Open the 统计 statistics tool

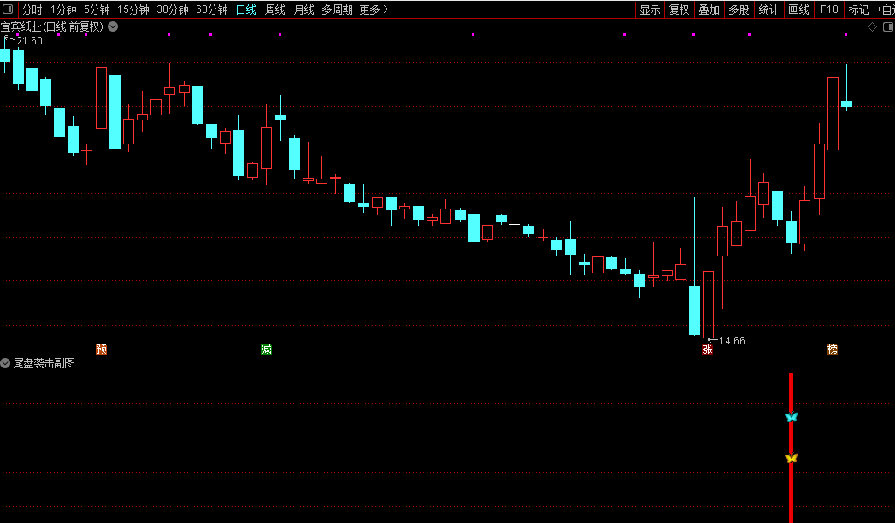[768, 9]
